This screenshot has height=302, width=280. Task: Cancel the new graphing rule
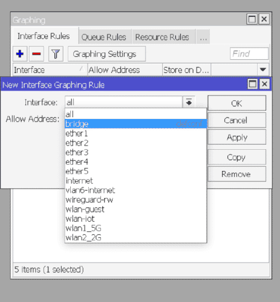coord(237,120)
